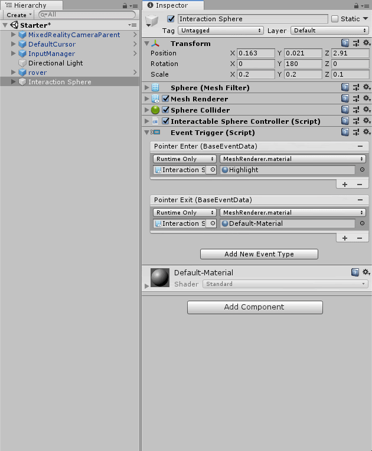Open Mesh Filter gear settings menu
The width and height of the screenshot is (372, 451).
[x=367, y=87]
